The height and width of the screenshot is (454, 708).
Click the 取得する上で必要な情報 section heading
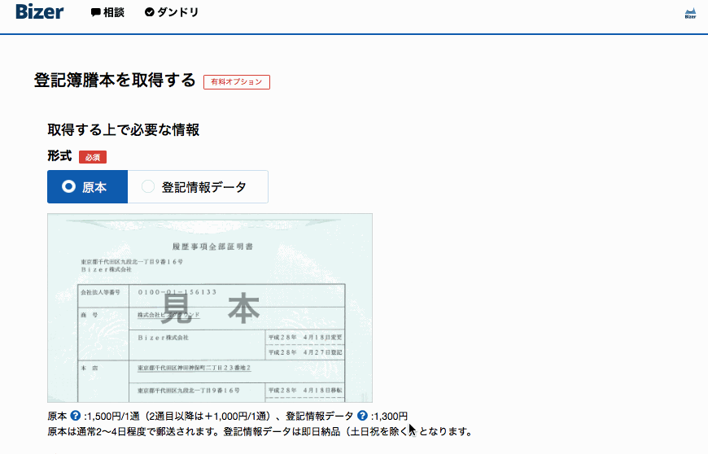124,130
